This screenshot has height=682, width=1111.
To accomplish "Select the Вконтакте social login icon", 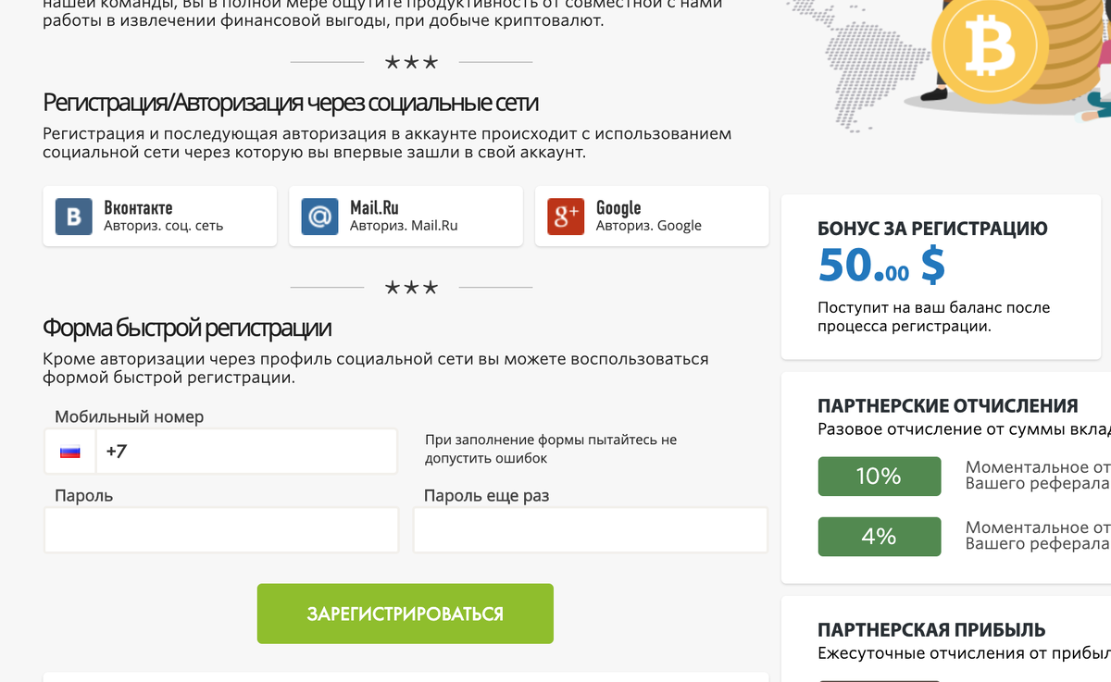I will 73,216.
